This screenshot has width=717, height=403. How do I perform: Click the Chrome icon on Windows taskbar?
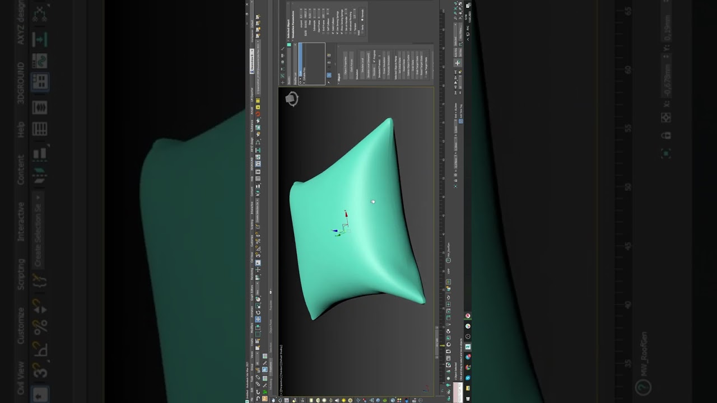(x=468, y=368)
